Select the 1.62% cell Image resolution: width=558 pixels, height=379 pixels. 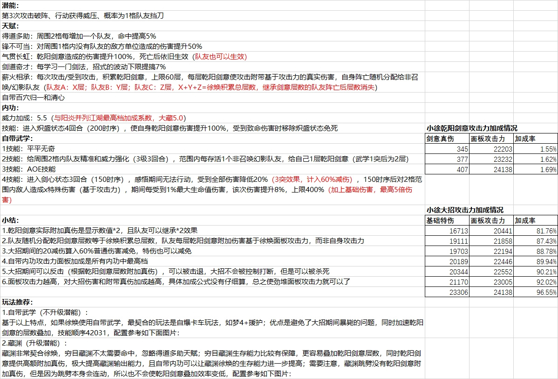(536, 159)
